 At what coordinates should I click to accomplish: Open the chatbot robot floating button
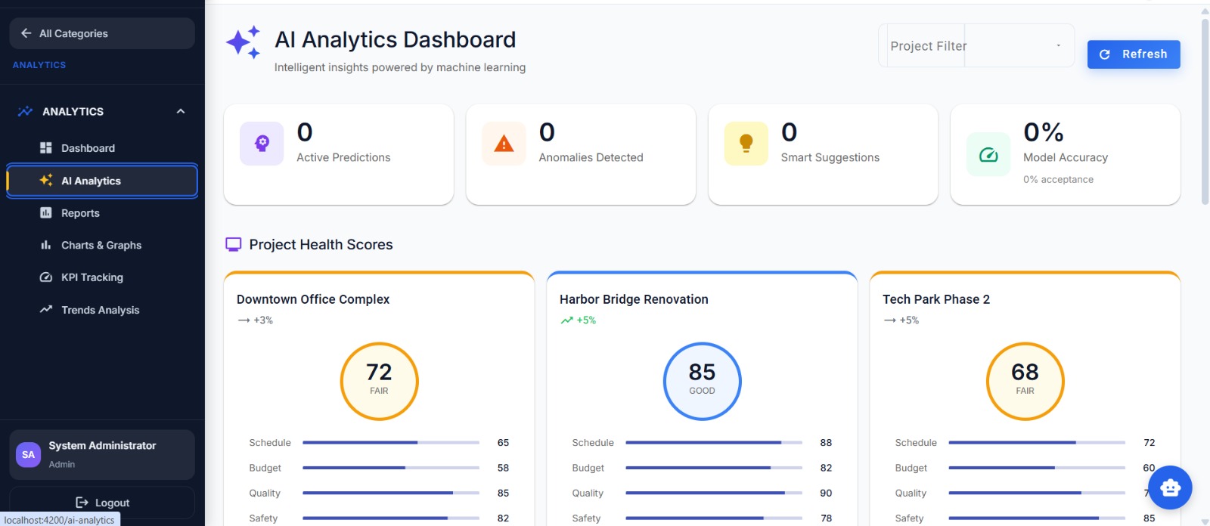[x=1170, y=487]
